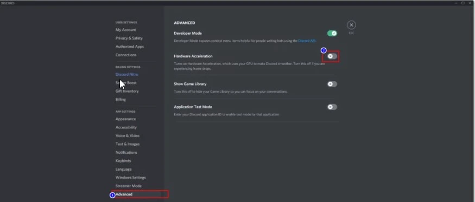Turn on Show Game Library switch
This screenshot has height=202, width=475.
tap(332, 84)
